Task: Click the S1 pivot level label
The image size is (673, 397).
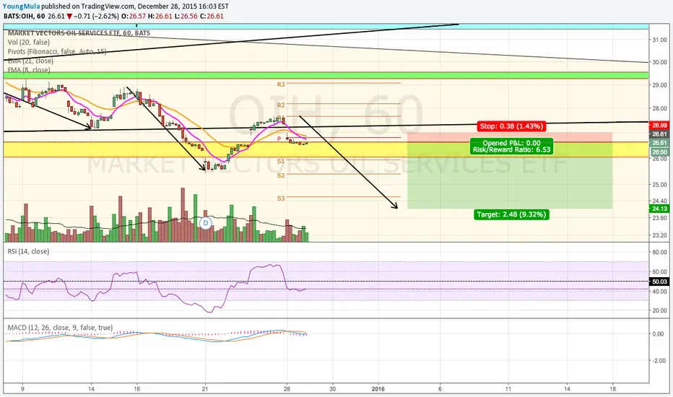Action: 281,162
